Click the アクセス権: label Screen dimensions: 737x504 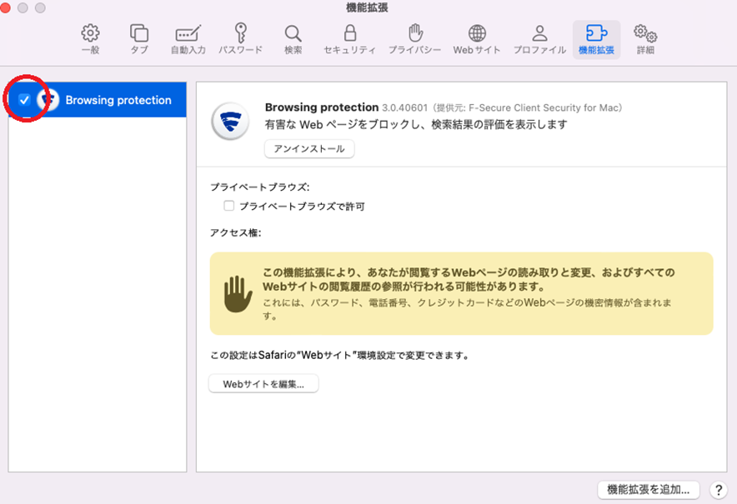click(235, 232)
